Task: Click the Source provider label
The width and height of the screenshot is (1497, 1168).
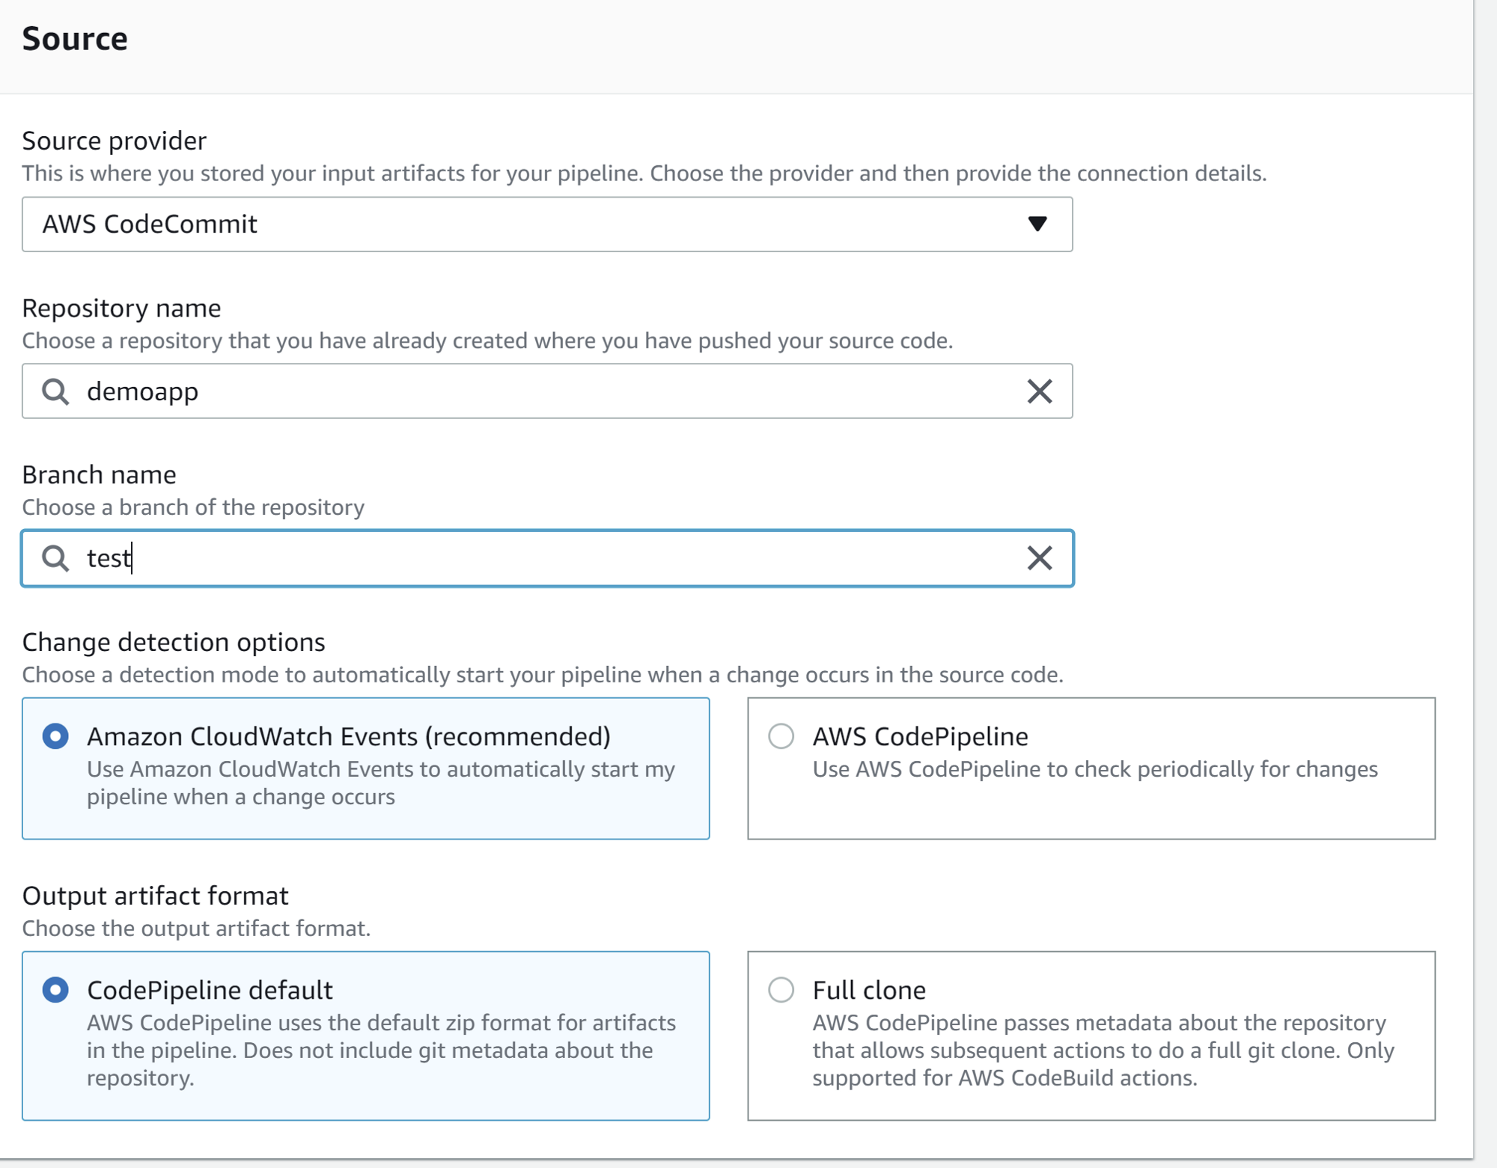Action: tap(114, 141)
